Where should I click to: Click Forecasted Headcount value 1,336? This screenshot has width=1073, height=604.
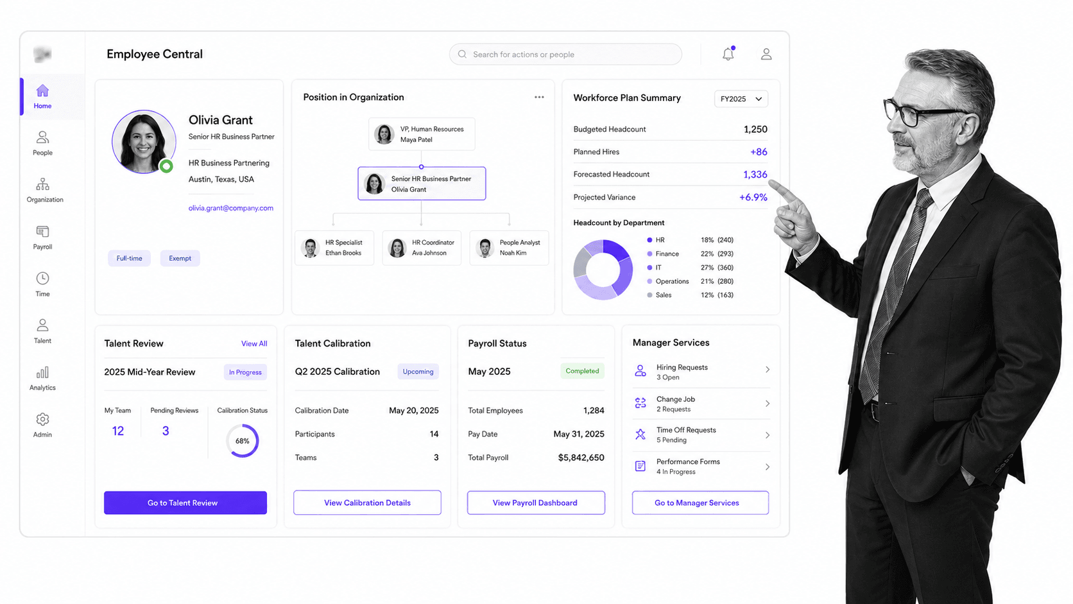[x=755, y=175]
